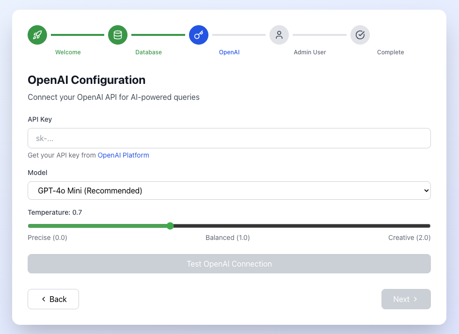Focus the API Key input field

(229, 138)
